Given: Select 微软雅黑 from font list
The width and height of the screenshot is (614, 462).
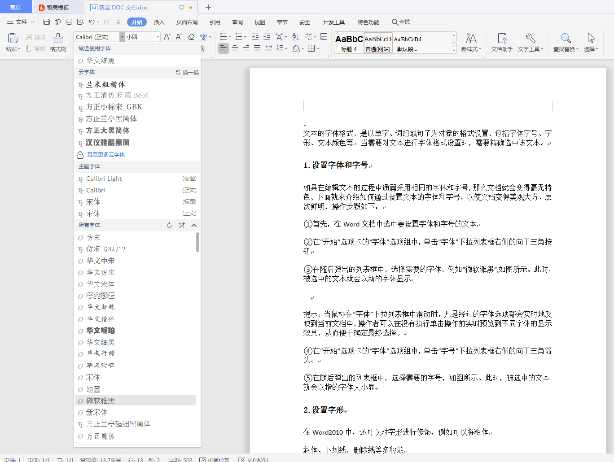Looking at the screenshot, I should 136,401.
